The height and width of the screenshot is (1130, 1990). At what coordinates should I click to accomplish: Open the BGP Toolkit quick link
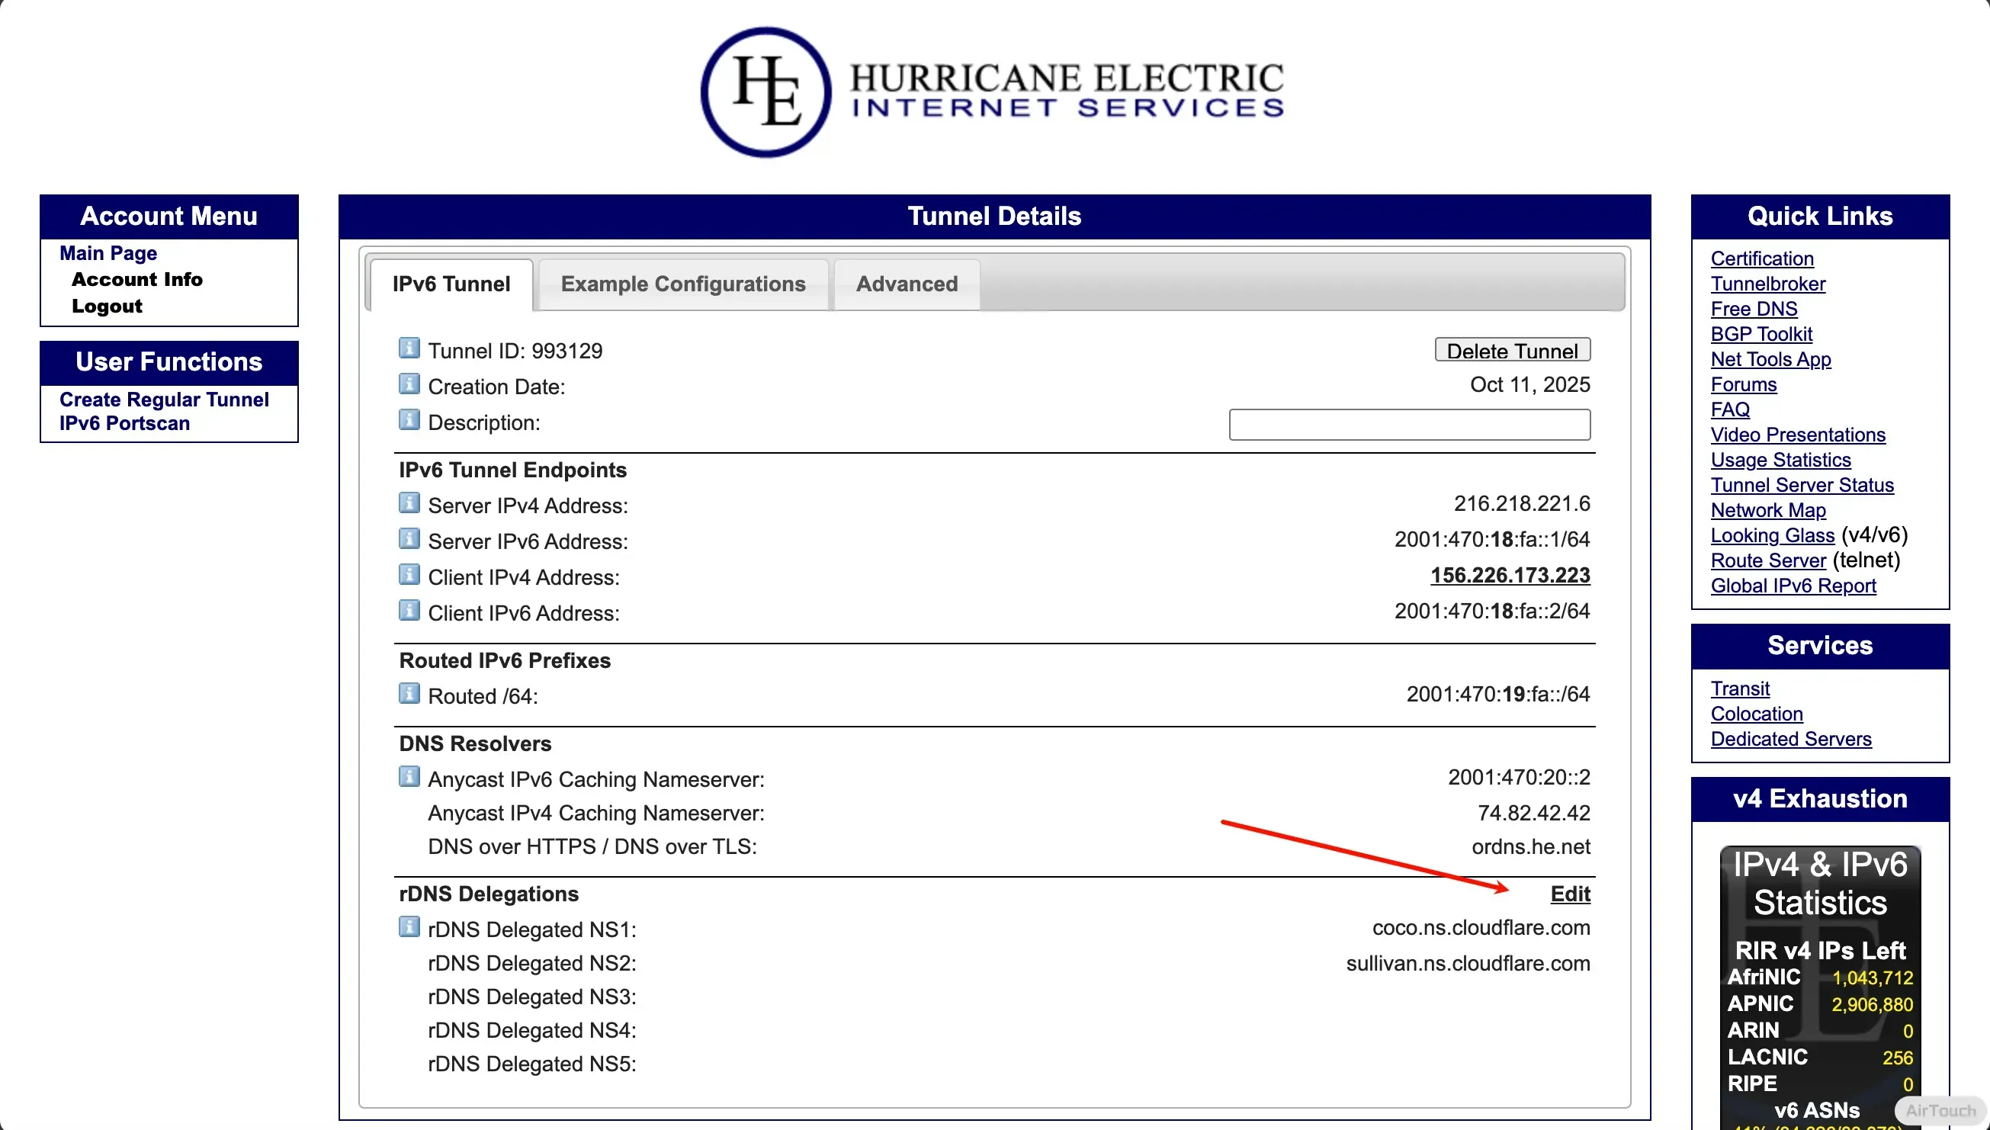[1761, 335]
